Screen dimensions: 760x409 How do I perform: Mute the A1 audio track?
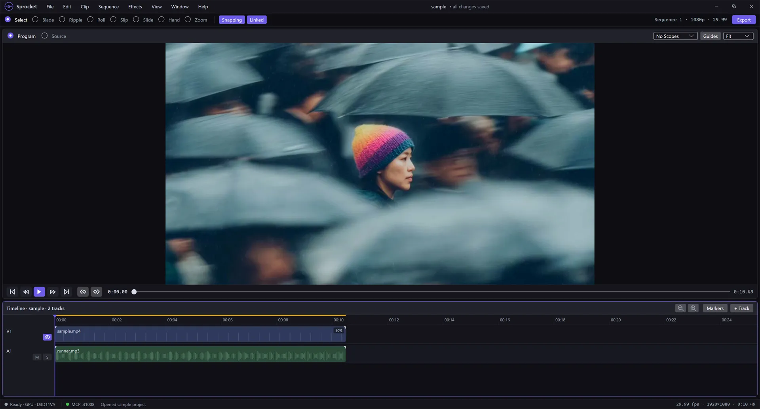pyautogui.click(x=37, y=357)
